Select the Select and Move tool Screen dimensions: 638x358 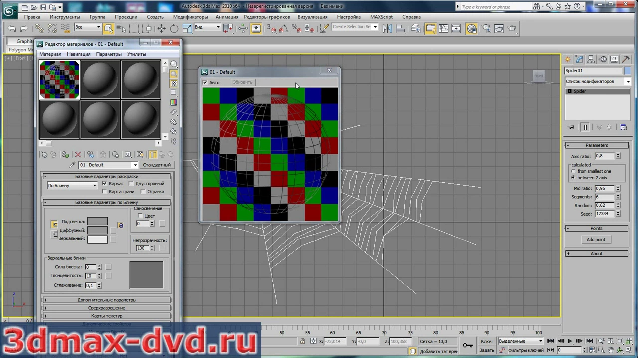[161, 28]
